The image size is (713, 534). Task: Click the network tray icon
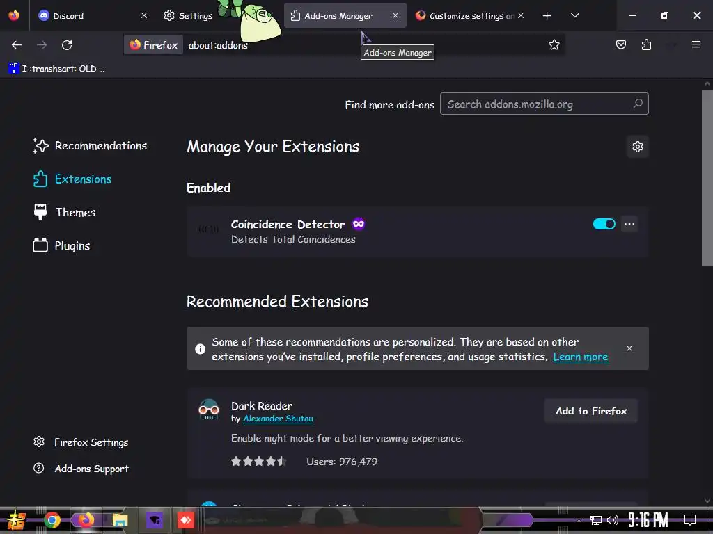[x=595, y=520]
